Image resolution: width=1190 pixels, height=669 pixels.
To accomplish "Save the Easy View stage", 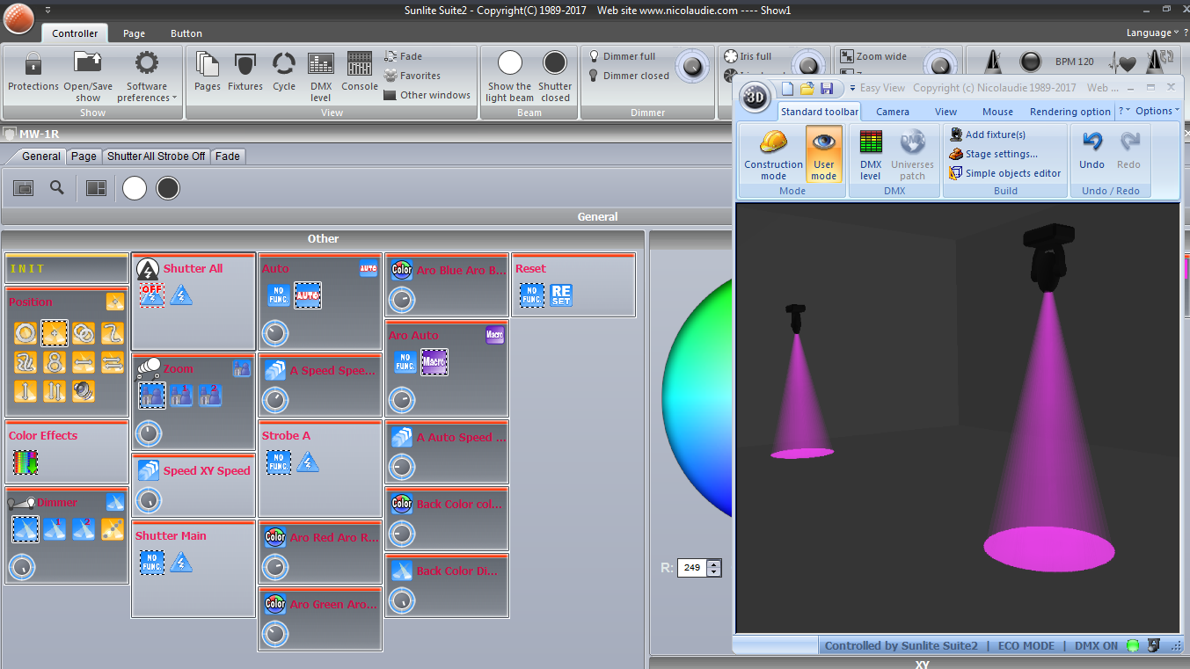I will (x=826, y=88).
